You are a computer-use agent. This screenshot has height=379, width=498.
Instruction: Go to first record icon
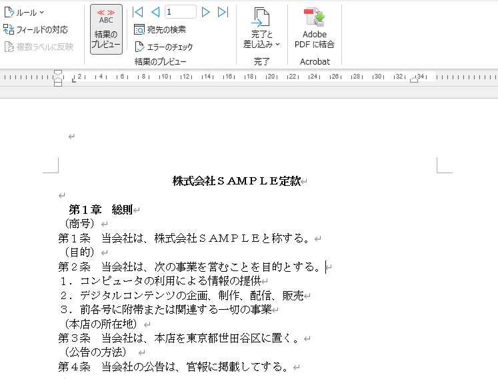tap(137, 13)
